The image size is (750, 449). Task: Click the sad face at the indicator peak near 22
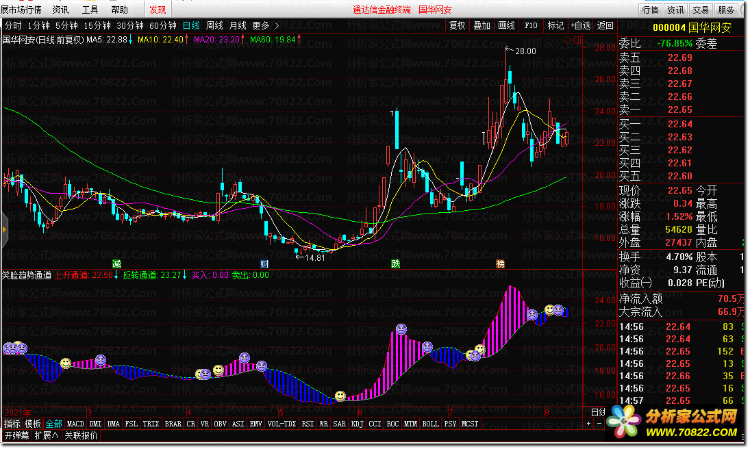click(401, 329)
